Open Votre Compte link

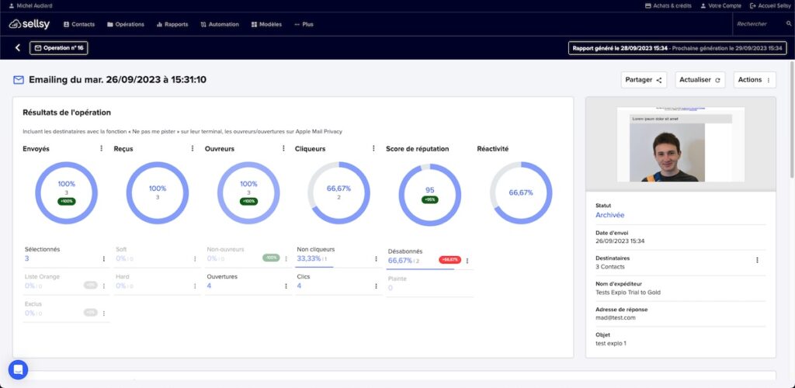coord(721,5)
